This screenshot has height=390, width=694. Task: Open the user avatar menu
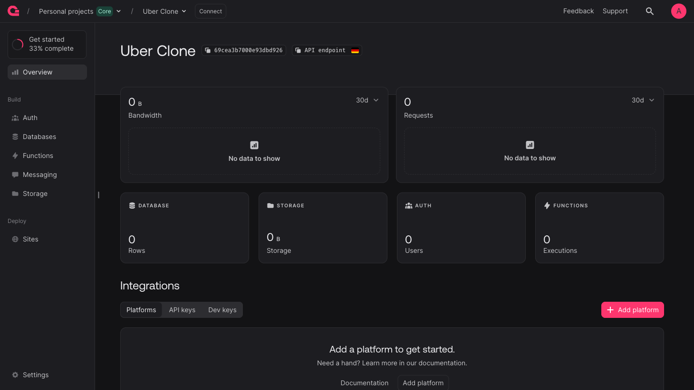(678, 11)
